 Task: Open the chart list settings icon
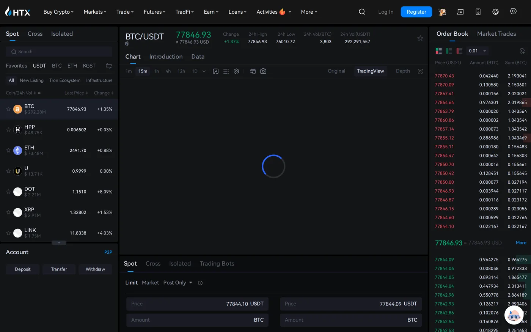(x=226, y=71)
